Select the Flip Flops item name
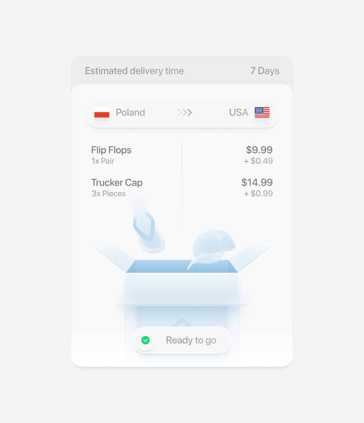Image resolution: width=364 pixels, height=423 pixels. click(111, 150)
